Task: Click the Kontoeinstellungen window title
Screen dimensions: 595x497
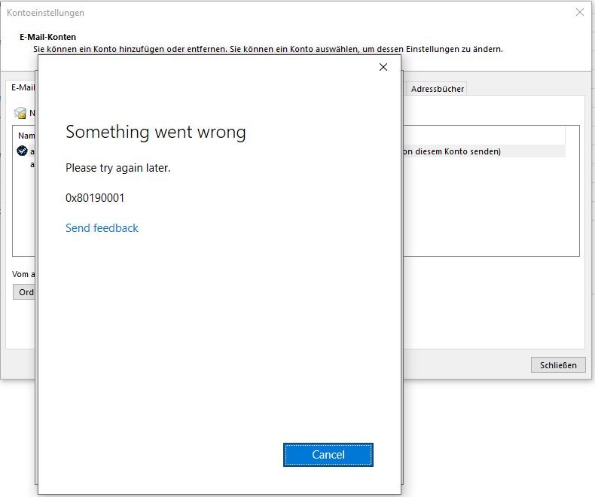Action: [x=45, y=13]
